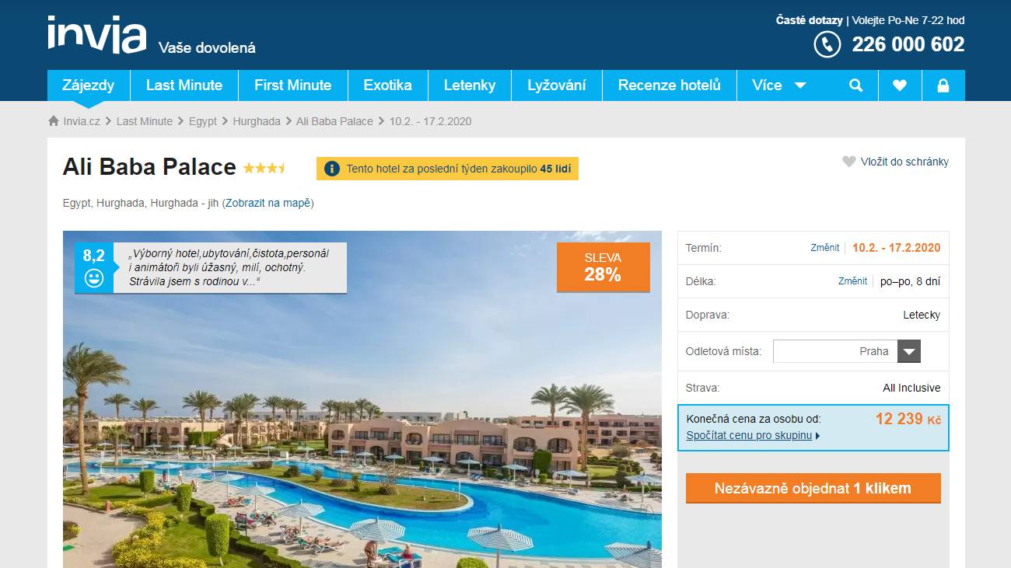Click Nezávazně objednat 1 klikem button
The height and width of the screenshot is (568, 1011).
[x=813, y=488]
